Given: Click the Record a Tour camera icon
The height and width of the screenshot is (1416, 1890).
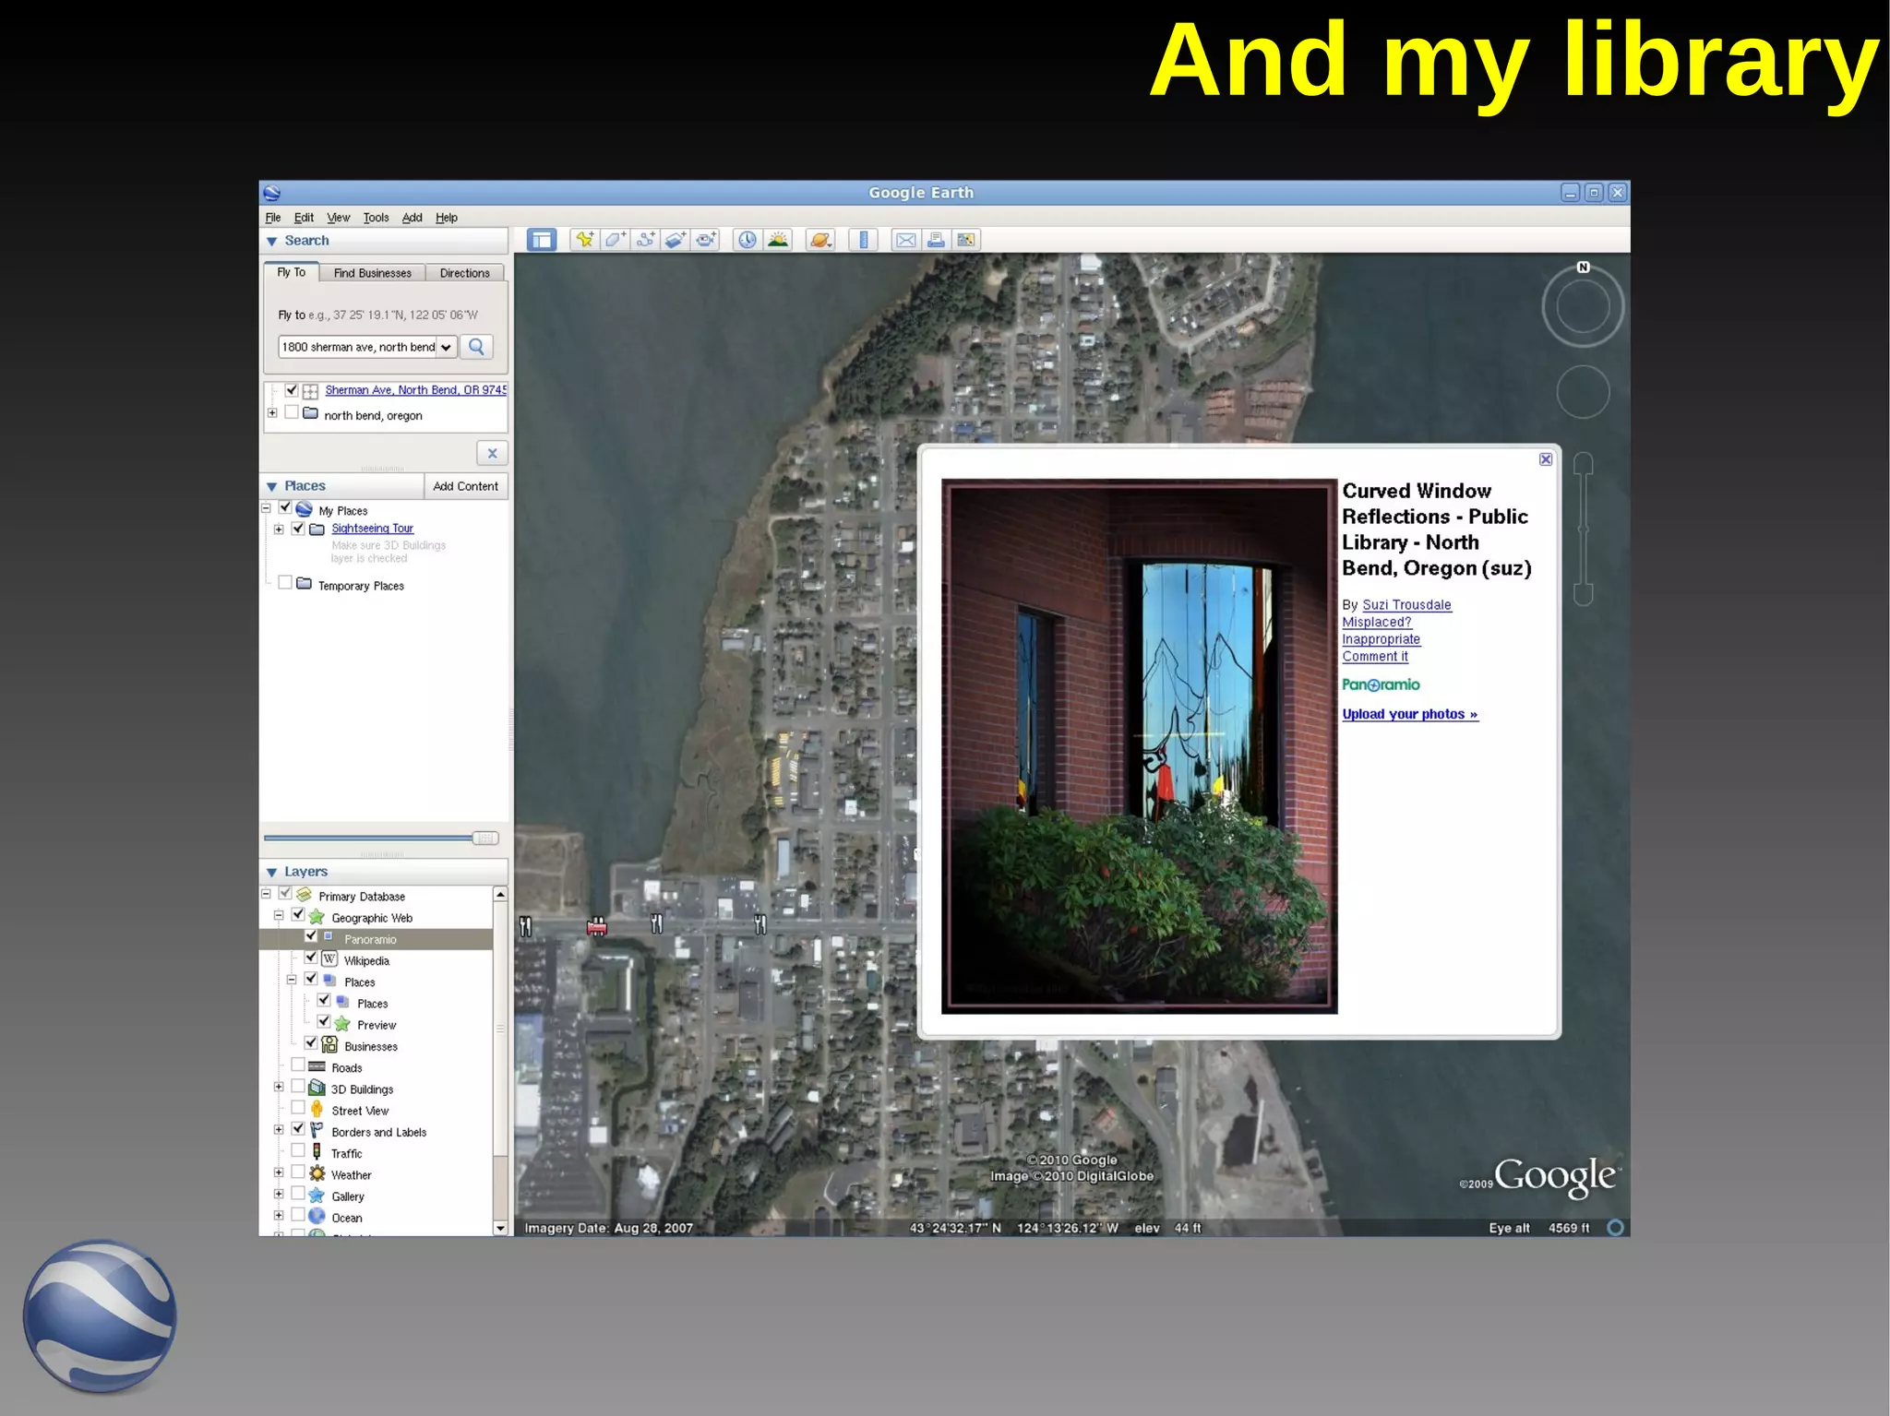Looking at the screenshot, I should [706, 240].
